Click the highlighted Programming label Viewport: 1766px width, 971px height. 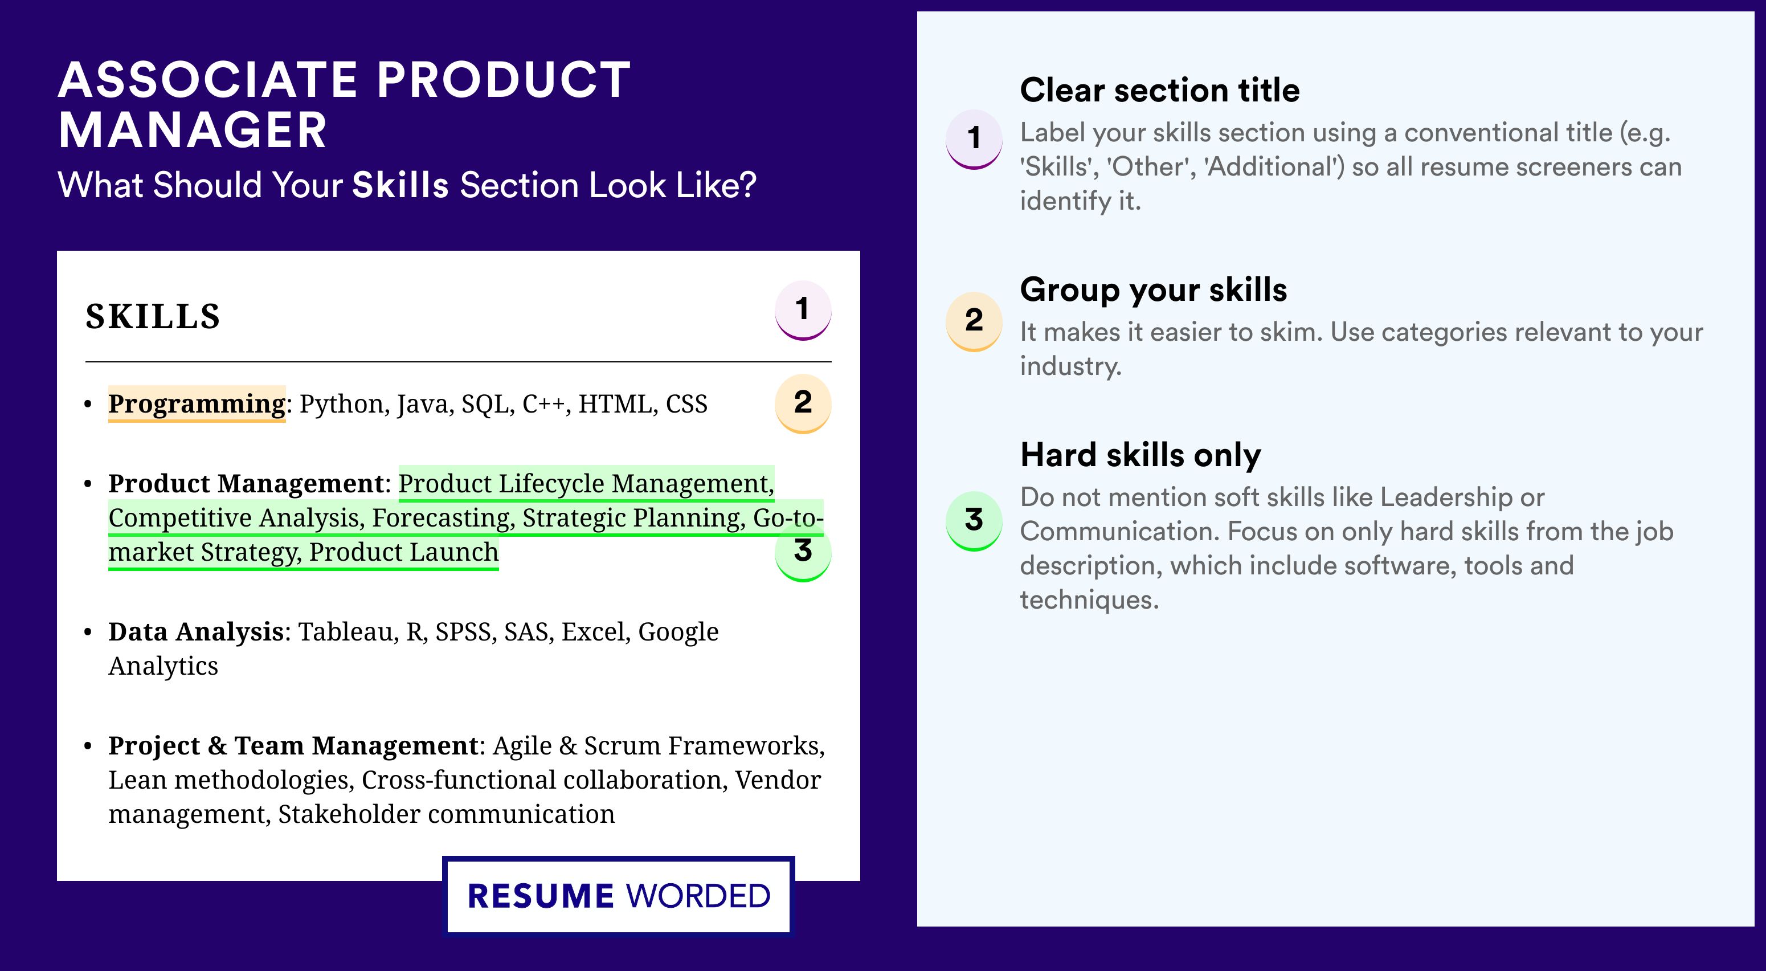tap(197, 404)
